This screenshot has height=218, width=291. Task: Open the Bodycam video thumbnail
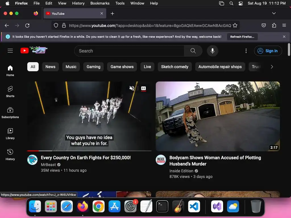pos(218,116)
